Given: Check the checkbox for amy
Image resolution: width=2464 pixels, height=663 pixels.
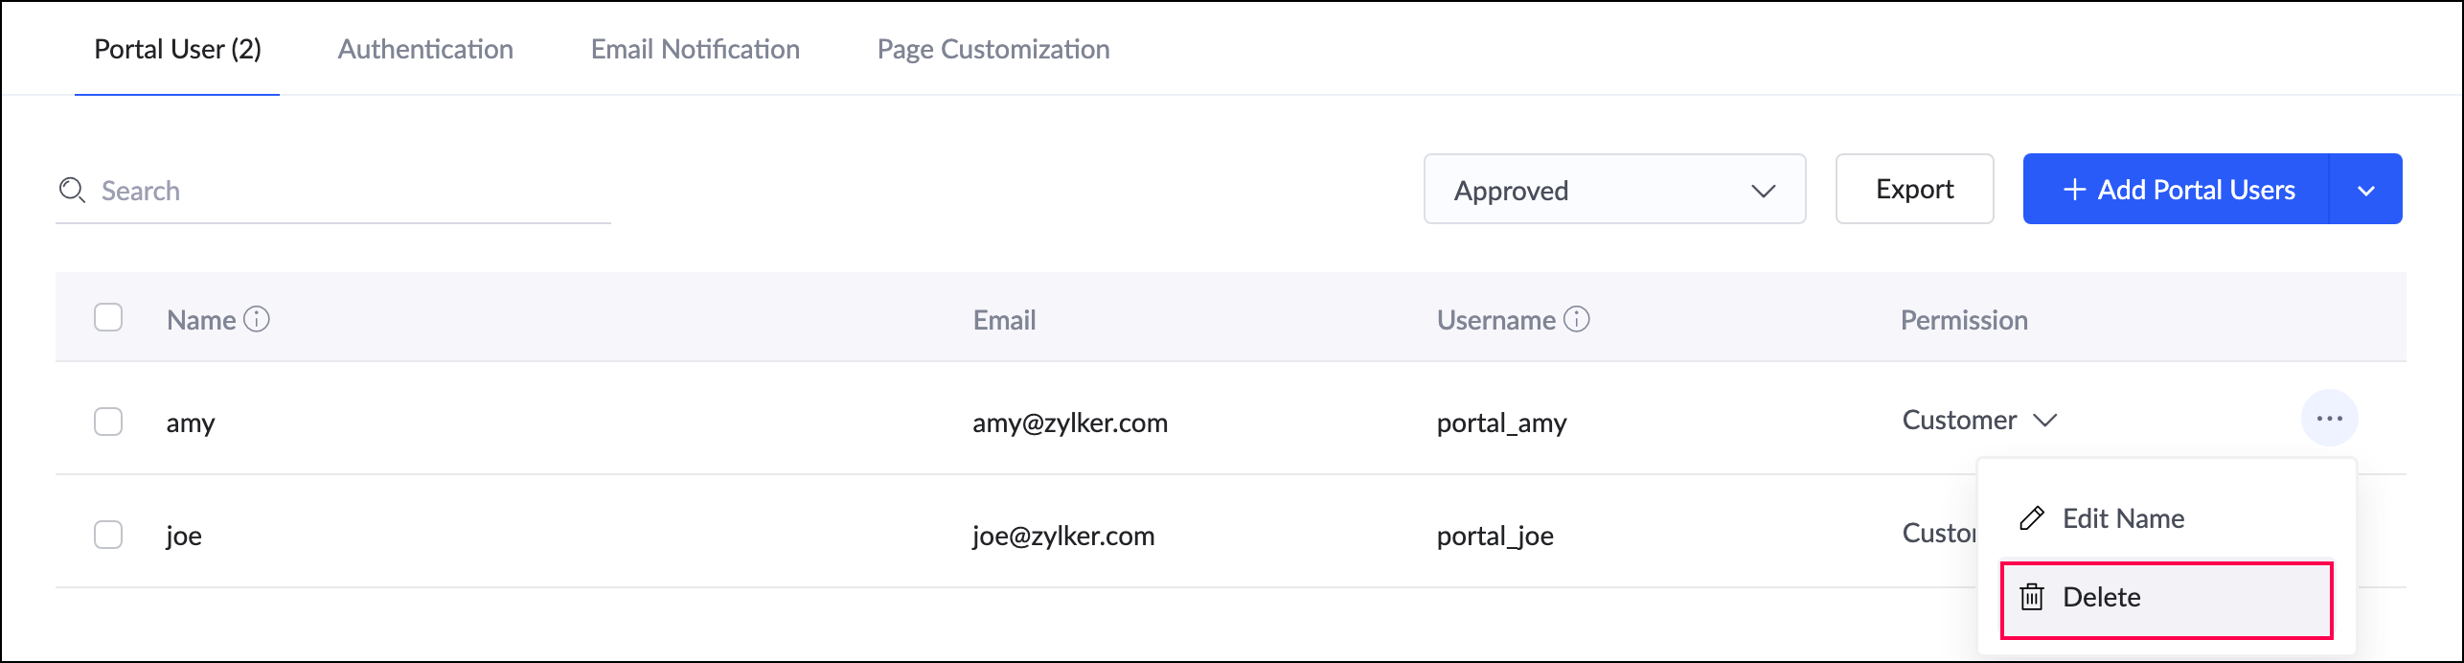Looking at the screenshot, I should point(108,422).
